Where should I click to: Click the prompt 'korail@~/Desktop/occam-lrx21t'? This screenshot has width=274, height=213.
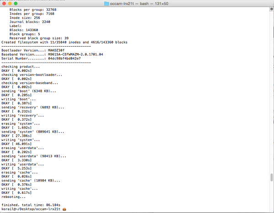coord(31,209)
